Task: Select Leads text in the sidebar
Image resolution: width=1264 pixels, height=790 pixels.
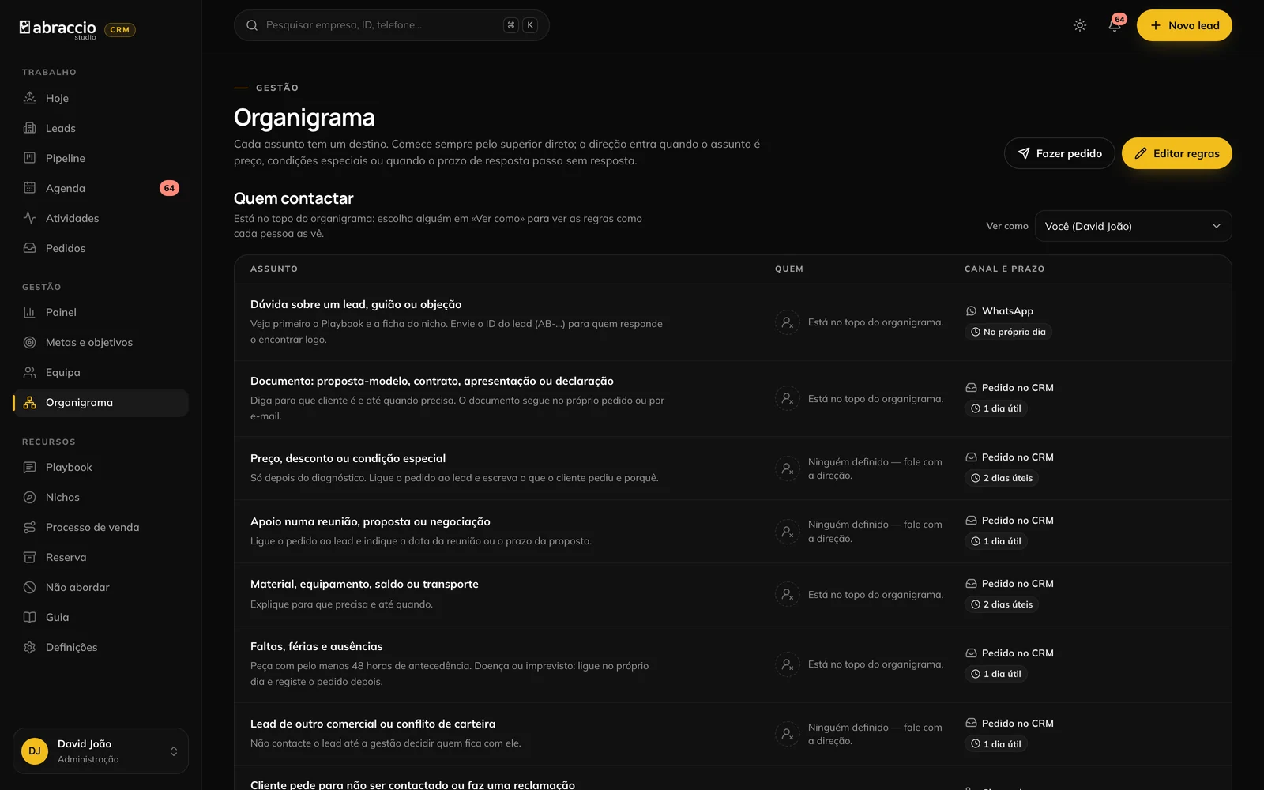Action: (61, 128)
